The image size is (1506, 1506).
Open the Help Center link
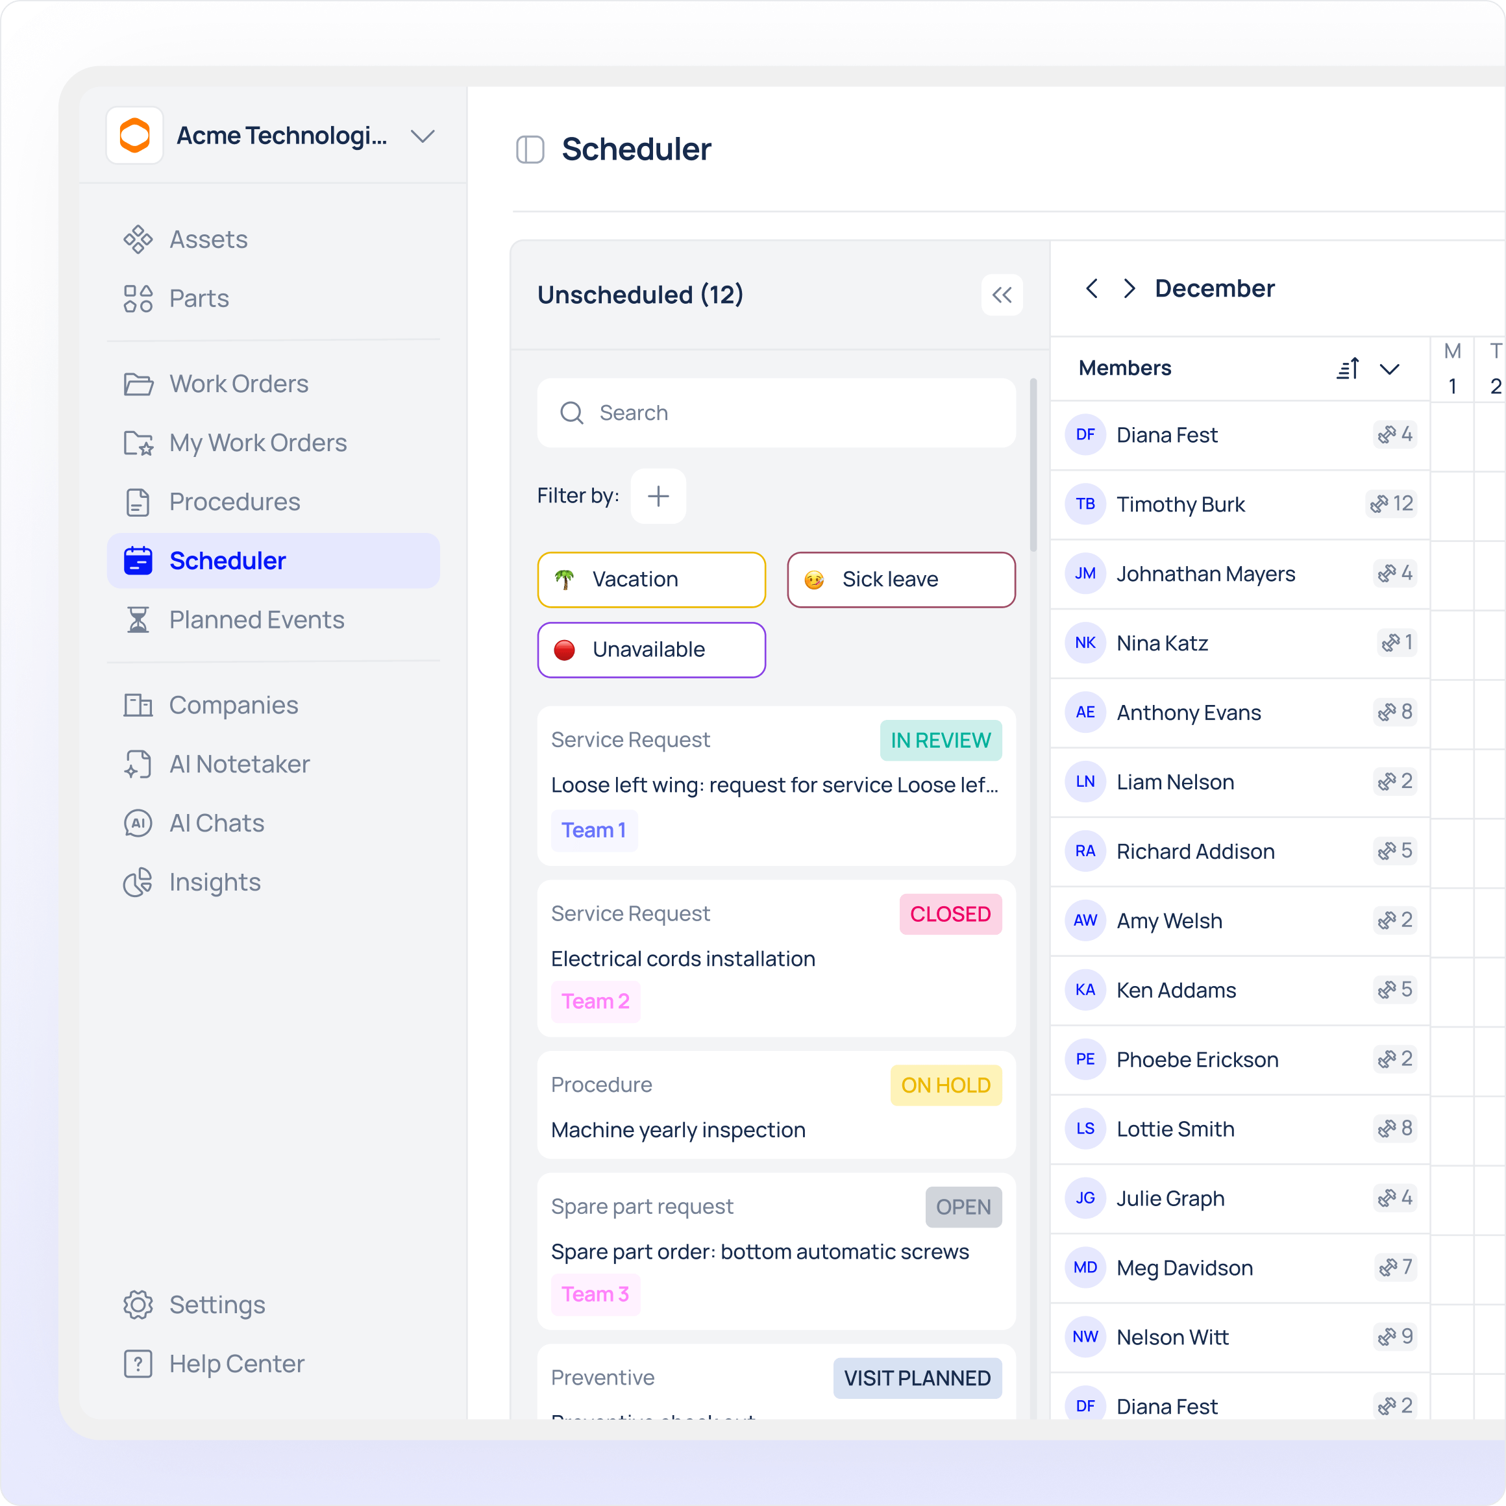click(x=236, y=1363)
